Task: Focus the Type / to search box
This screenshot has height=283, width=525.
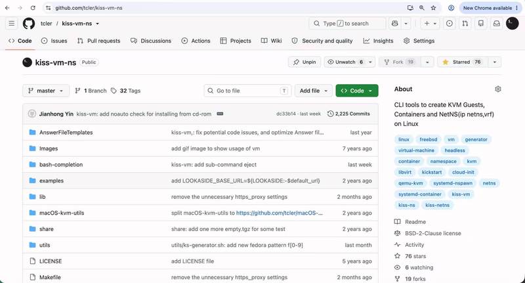Action: [347, 24]
